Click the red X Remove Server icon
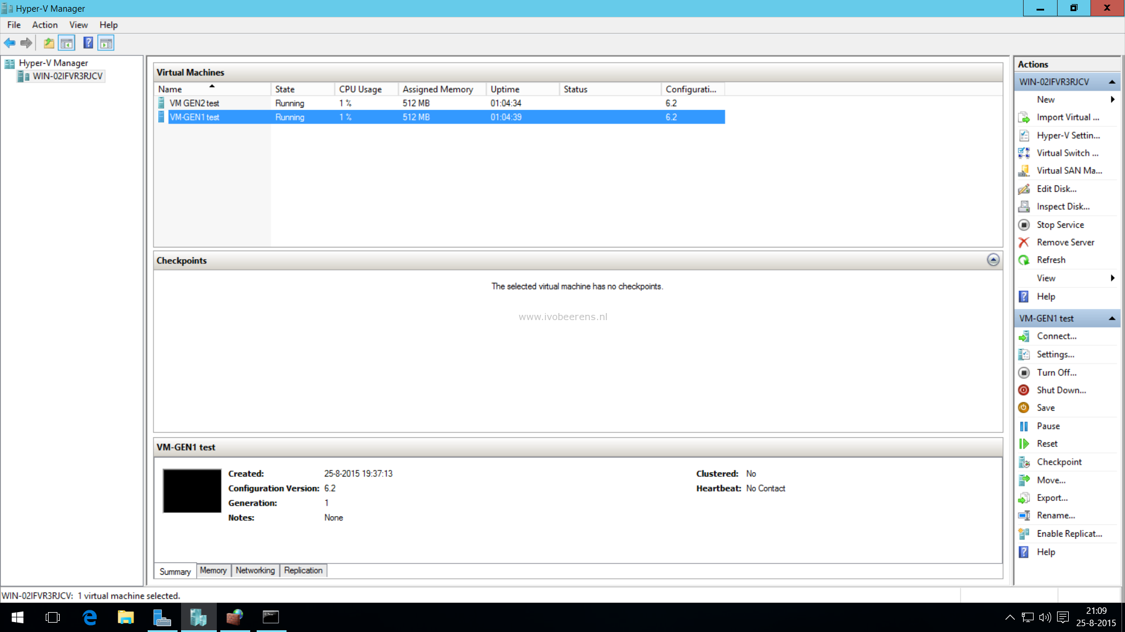Viewport: 1125px width, 632px height. [1024, 242]
